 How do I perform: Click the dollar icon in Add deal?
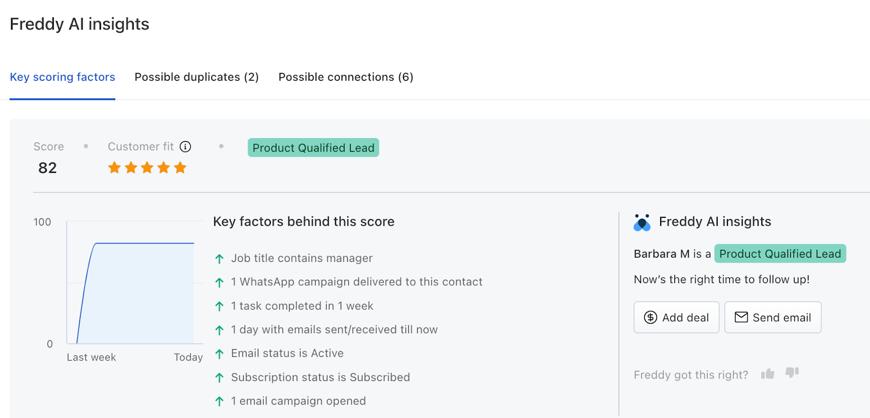coord(650,317)
